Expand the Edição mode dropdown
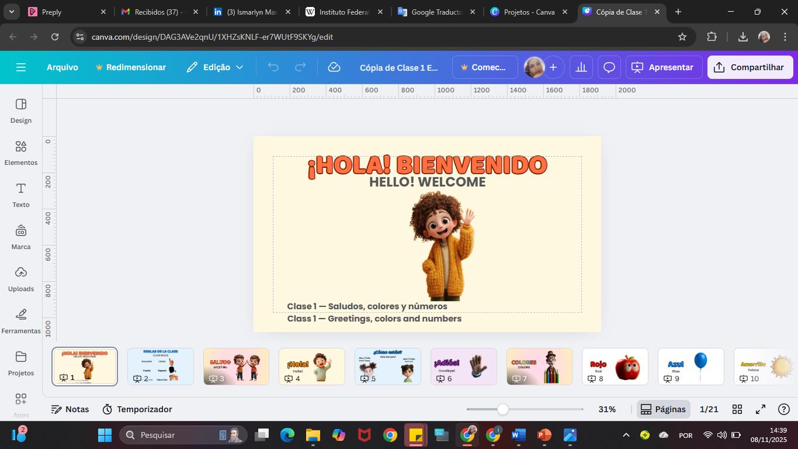 point(215,67)
